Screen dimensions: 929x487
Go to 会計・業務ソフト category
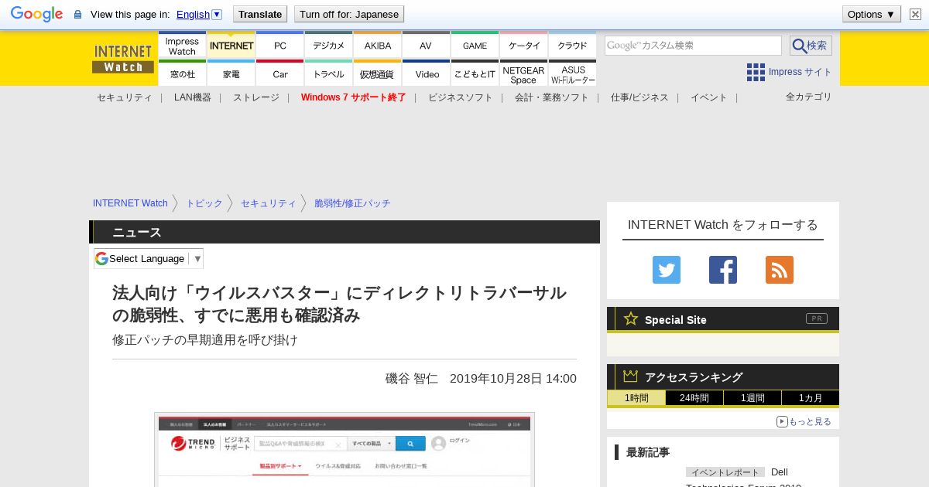click(x=551, y=97)
